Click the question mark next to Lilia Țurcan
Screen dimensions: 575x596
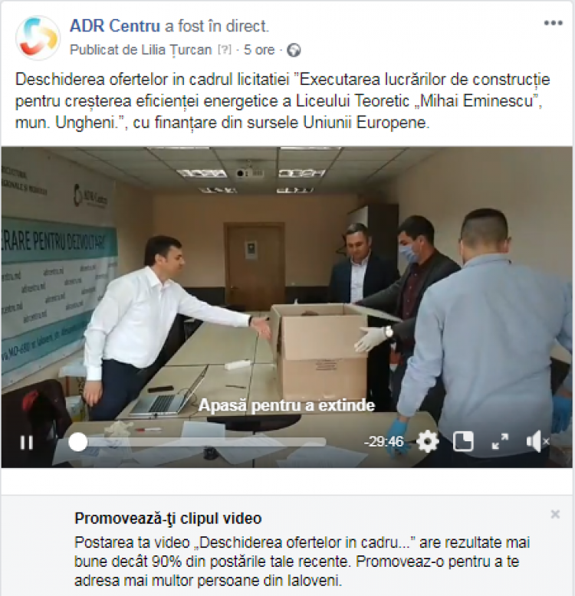(x=225, y=50)
